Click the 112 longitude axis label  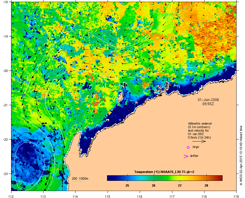pos(11,197)
